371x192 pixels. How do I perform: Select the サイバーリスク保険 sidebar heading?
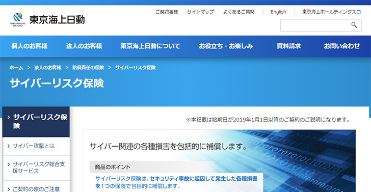tap(36, 122)
